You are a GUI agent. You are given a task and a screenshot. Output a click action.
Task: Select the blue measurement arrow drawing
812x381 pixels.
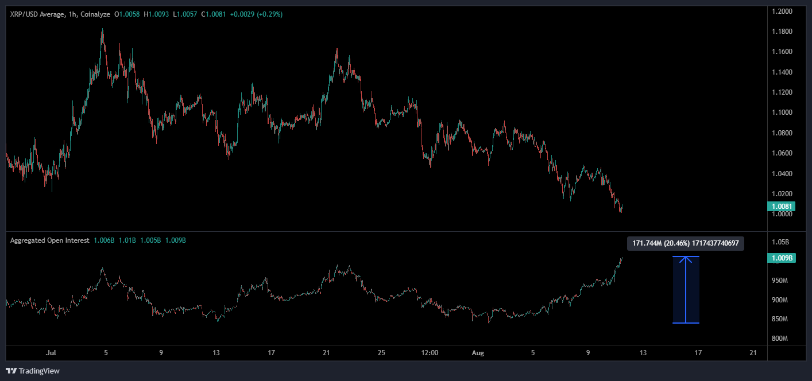tap(686, 289)
